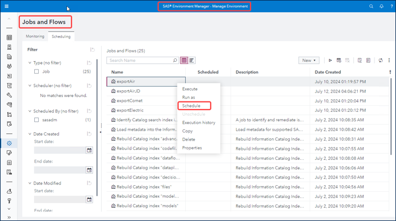Click the Date Created Start date field
The width and height of the screenshot is (396, 221).
click(x=60, y=150)
